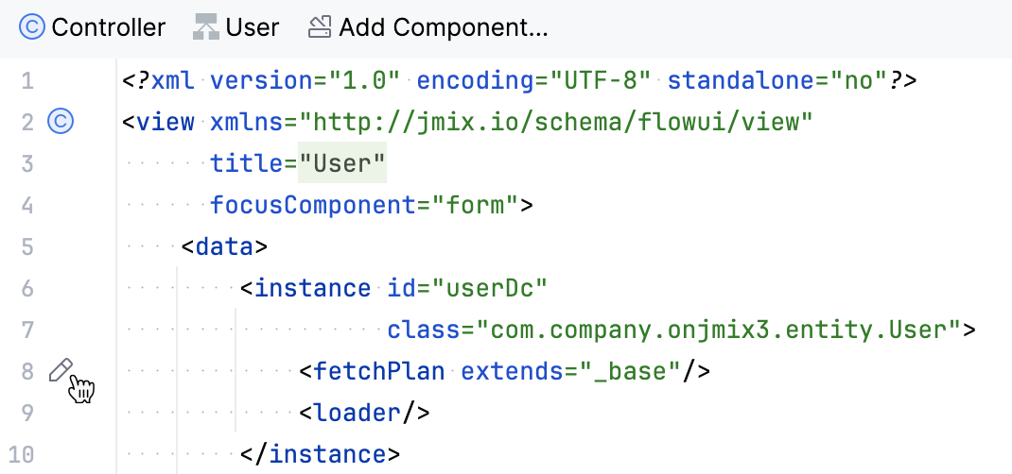Click the loader tag on line 9
This screenshot has width=1012, height=474.
[364, 413]
